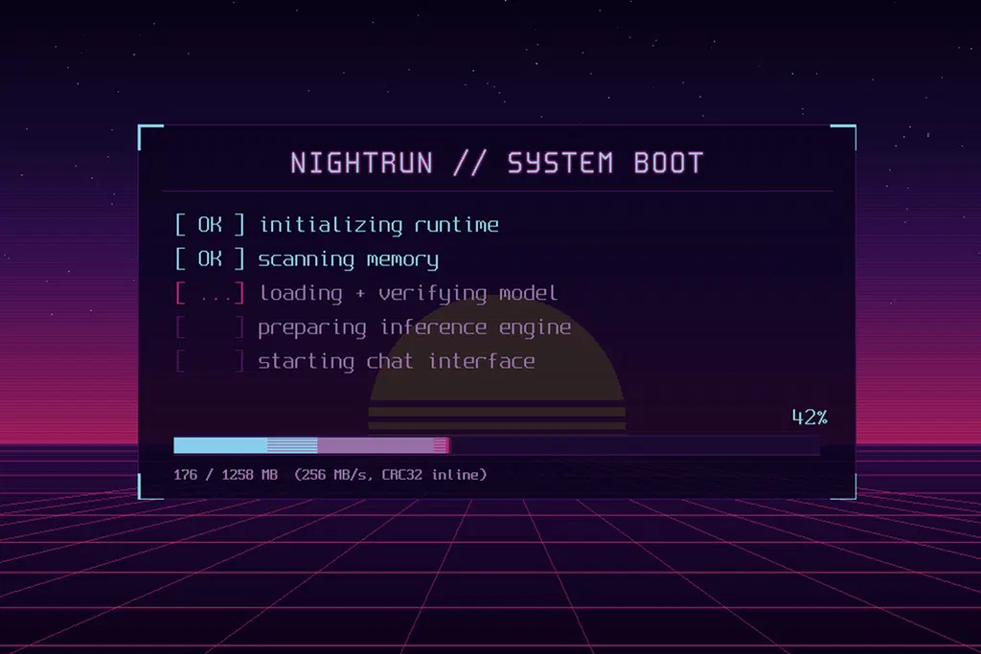The image size is (981, 654).
Task: Click the OK status beside 'initializing runtime'
Action: 210,225
